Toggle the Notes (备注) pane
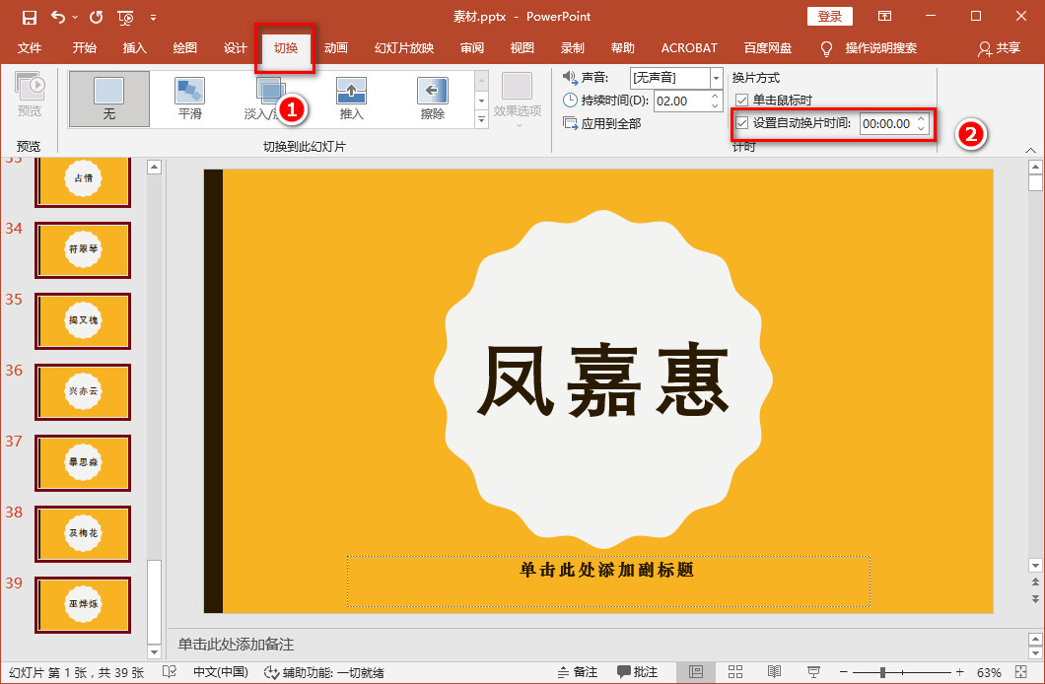 pyautogui.click(x=577, y=671)
